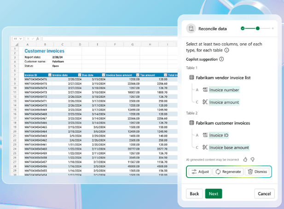This screenshot has height=209, width=284.
Task: Click table icon for Fabrikam vendor invoice list
Action: point(191,78)
